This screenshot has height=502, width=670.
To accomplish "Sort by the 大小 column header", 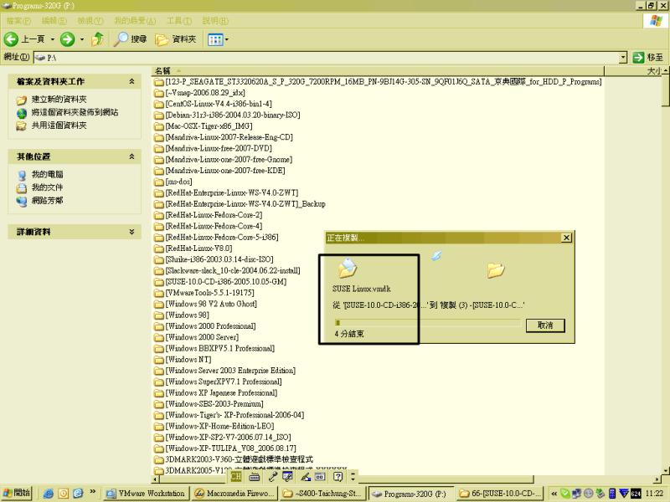I will click(633, 71).
